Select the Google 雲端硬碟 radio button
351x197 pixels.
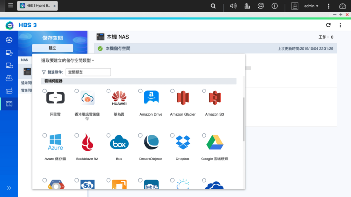(x=204, y=135)
